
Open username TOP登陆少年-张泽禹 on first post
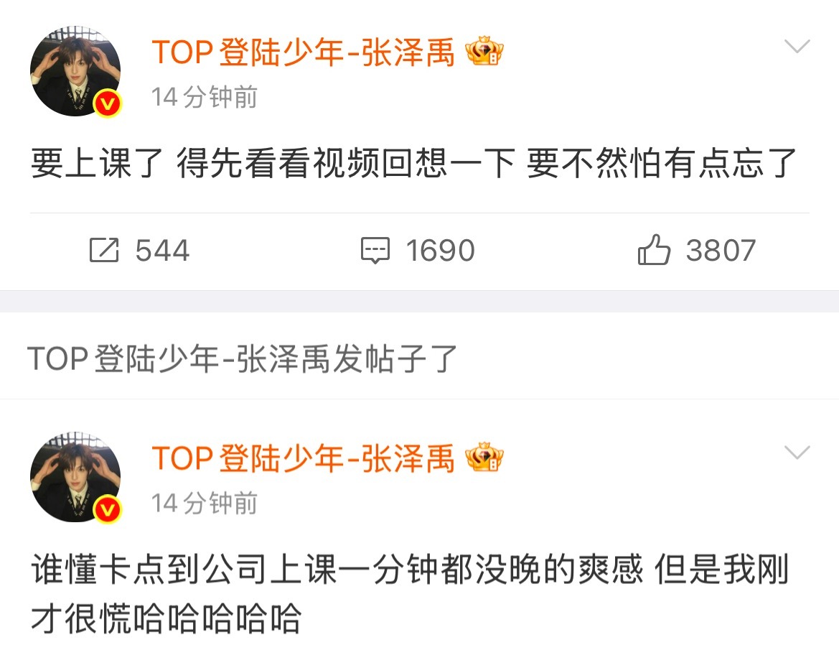pyautogui.click(x=304, y=52)
